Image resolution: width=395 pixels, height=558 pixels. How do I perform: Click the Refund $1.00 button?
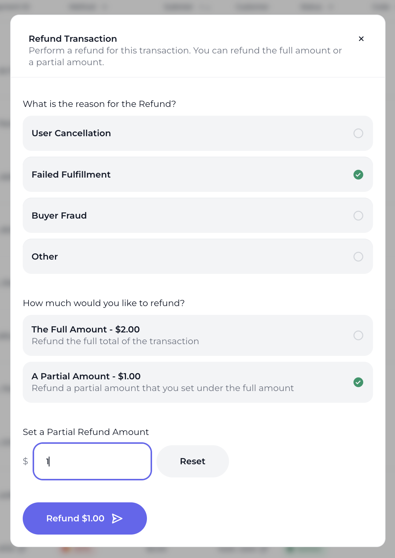85,518
